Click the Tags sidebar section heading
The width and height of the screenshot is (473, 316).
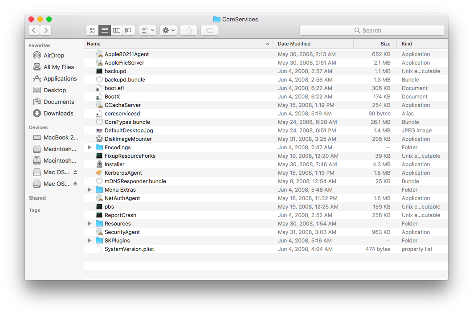35,210
